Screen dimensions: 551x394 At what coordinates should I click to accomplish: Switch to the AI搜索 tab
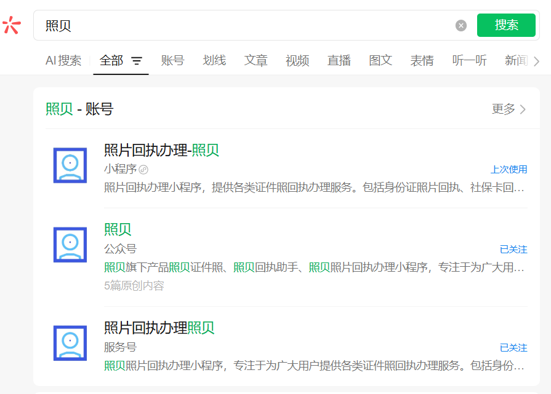click(63, 60)
